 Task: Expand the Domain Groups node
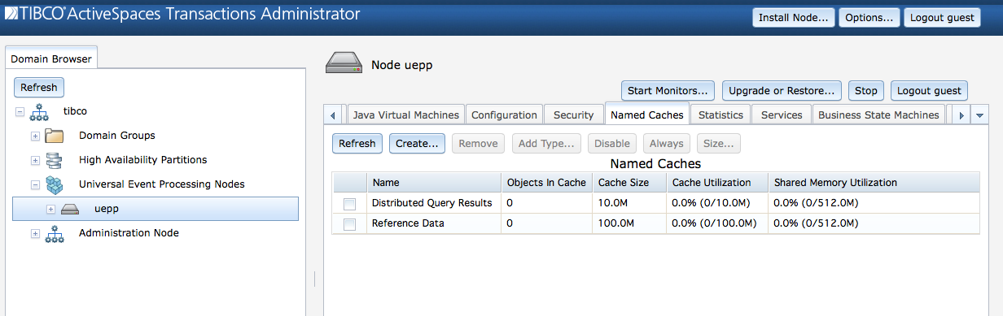(35, 136)
